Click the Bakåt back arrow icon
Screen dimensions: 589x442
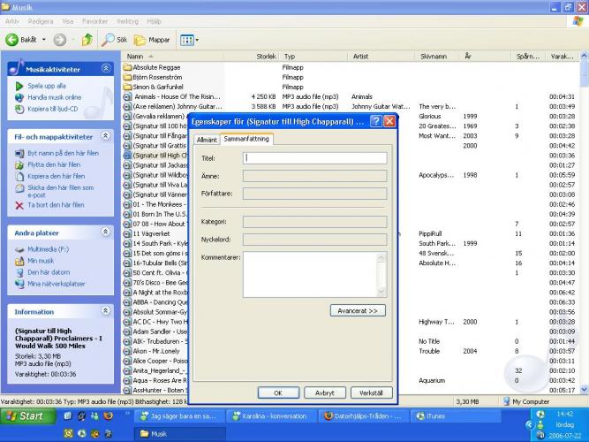tap(12, 40)
